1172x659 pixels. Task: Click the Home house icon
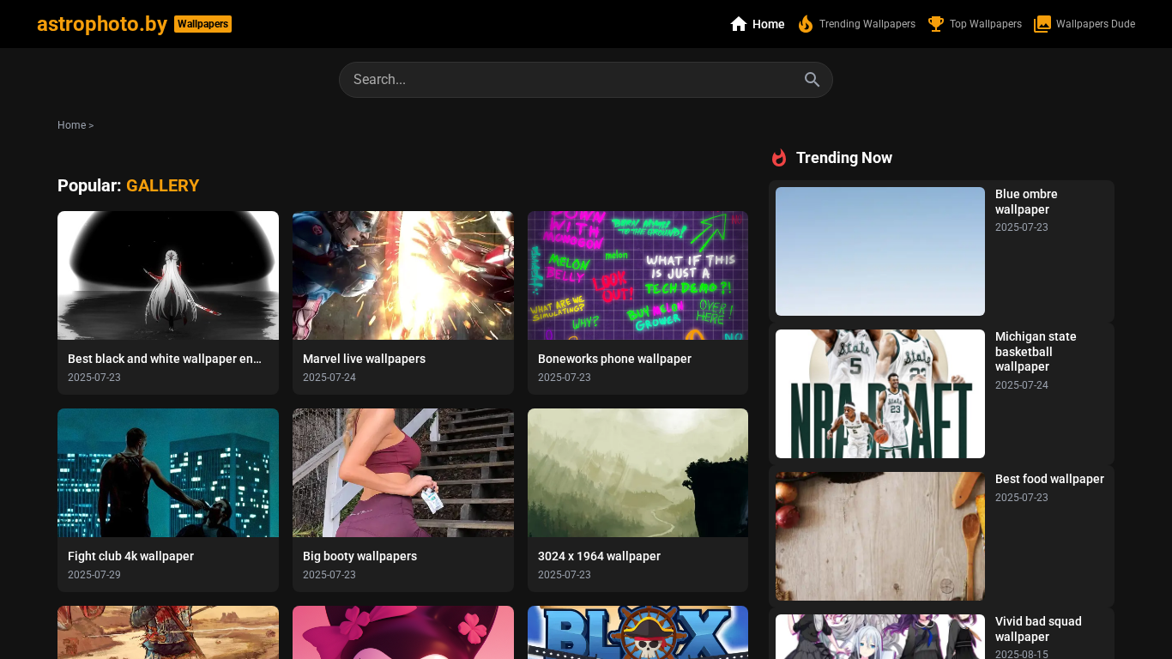(739, 24)
